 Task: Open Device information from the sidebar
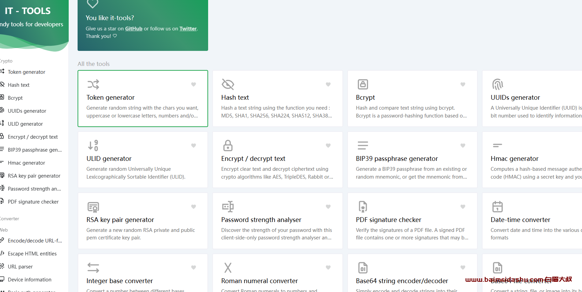29,279
